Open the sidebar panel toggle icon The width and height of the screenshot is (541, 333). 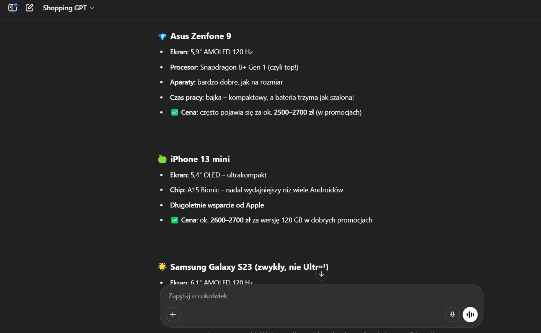click(x=13, y=8)
